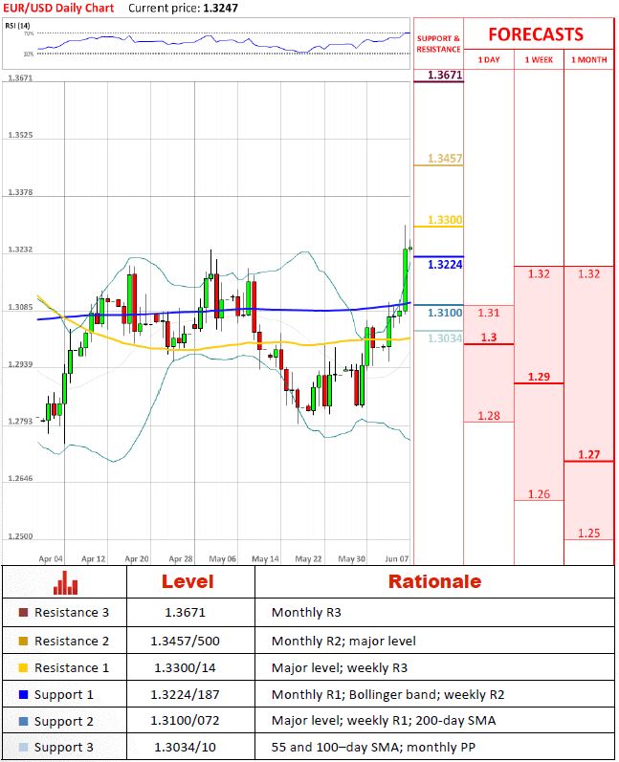Click the 'May 22' date axis label
This screenshot has height=762, width=619.
click(308, 559)
